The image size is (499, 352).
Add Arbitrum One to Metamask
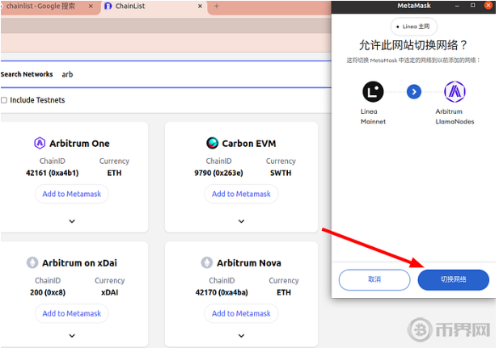pyautogui.click(x=71, y=194)
